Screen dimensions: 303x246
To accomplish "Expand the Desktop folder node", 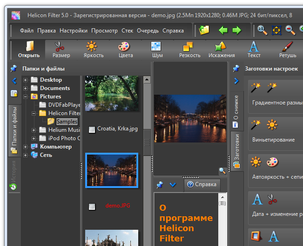I will [26, 80].
